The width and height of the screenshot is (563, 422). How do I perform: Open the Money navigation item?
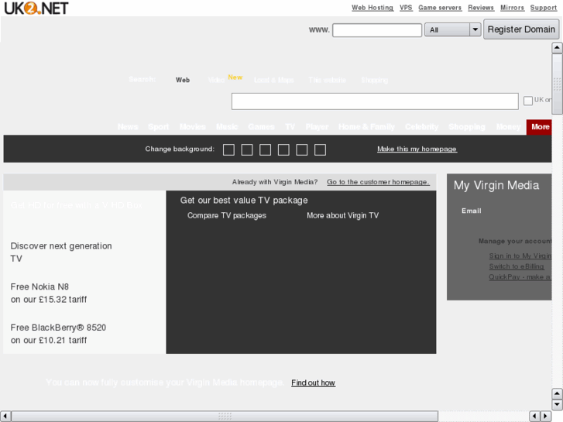click(509, 127)
